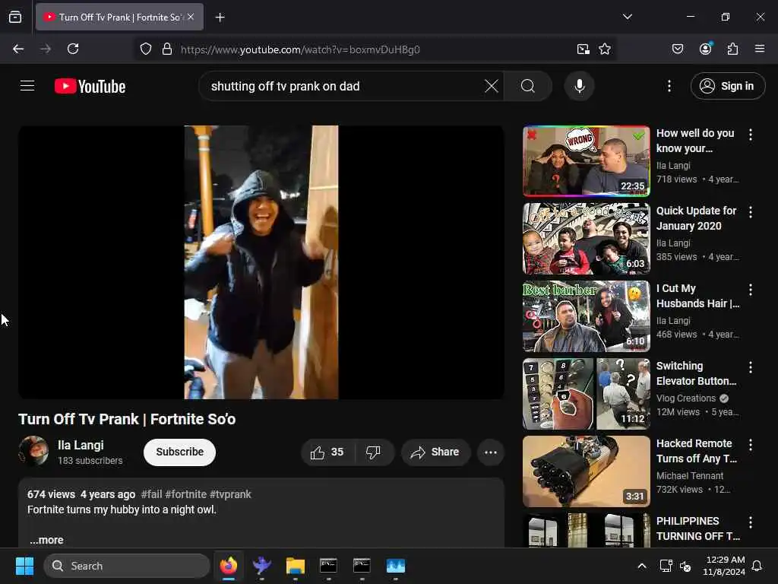The image size is (778, 584).
Task: Open options menu for 'How well do you know'
Action: point(751,135)
